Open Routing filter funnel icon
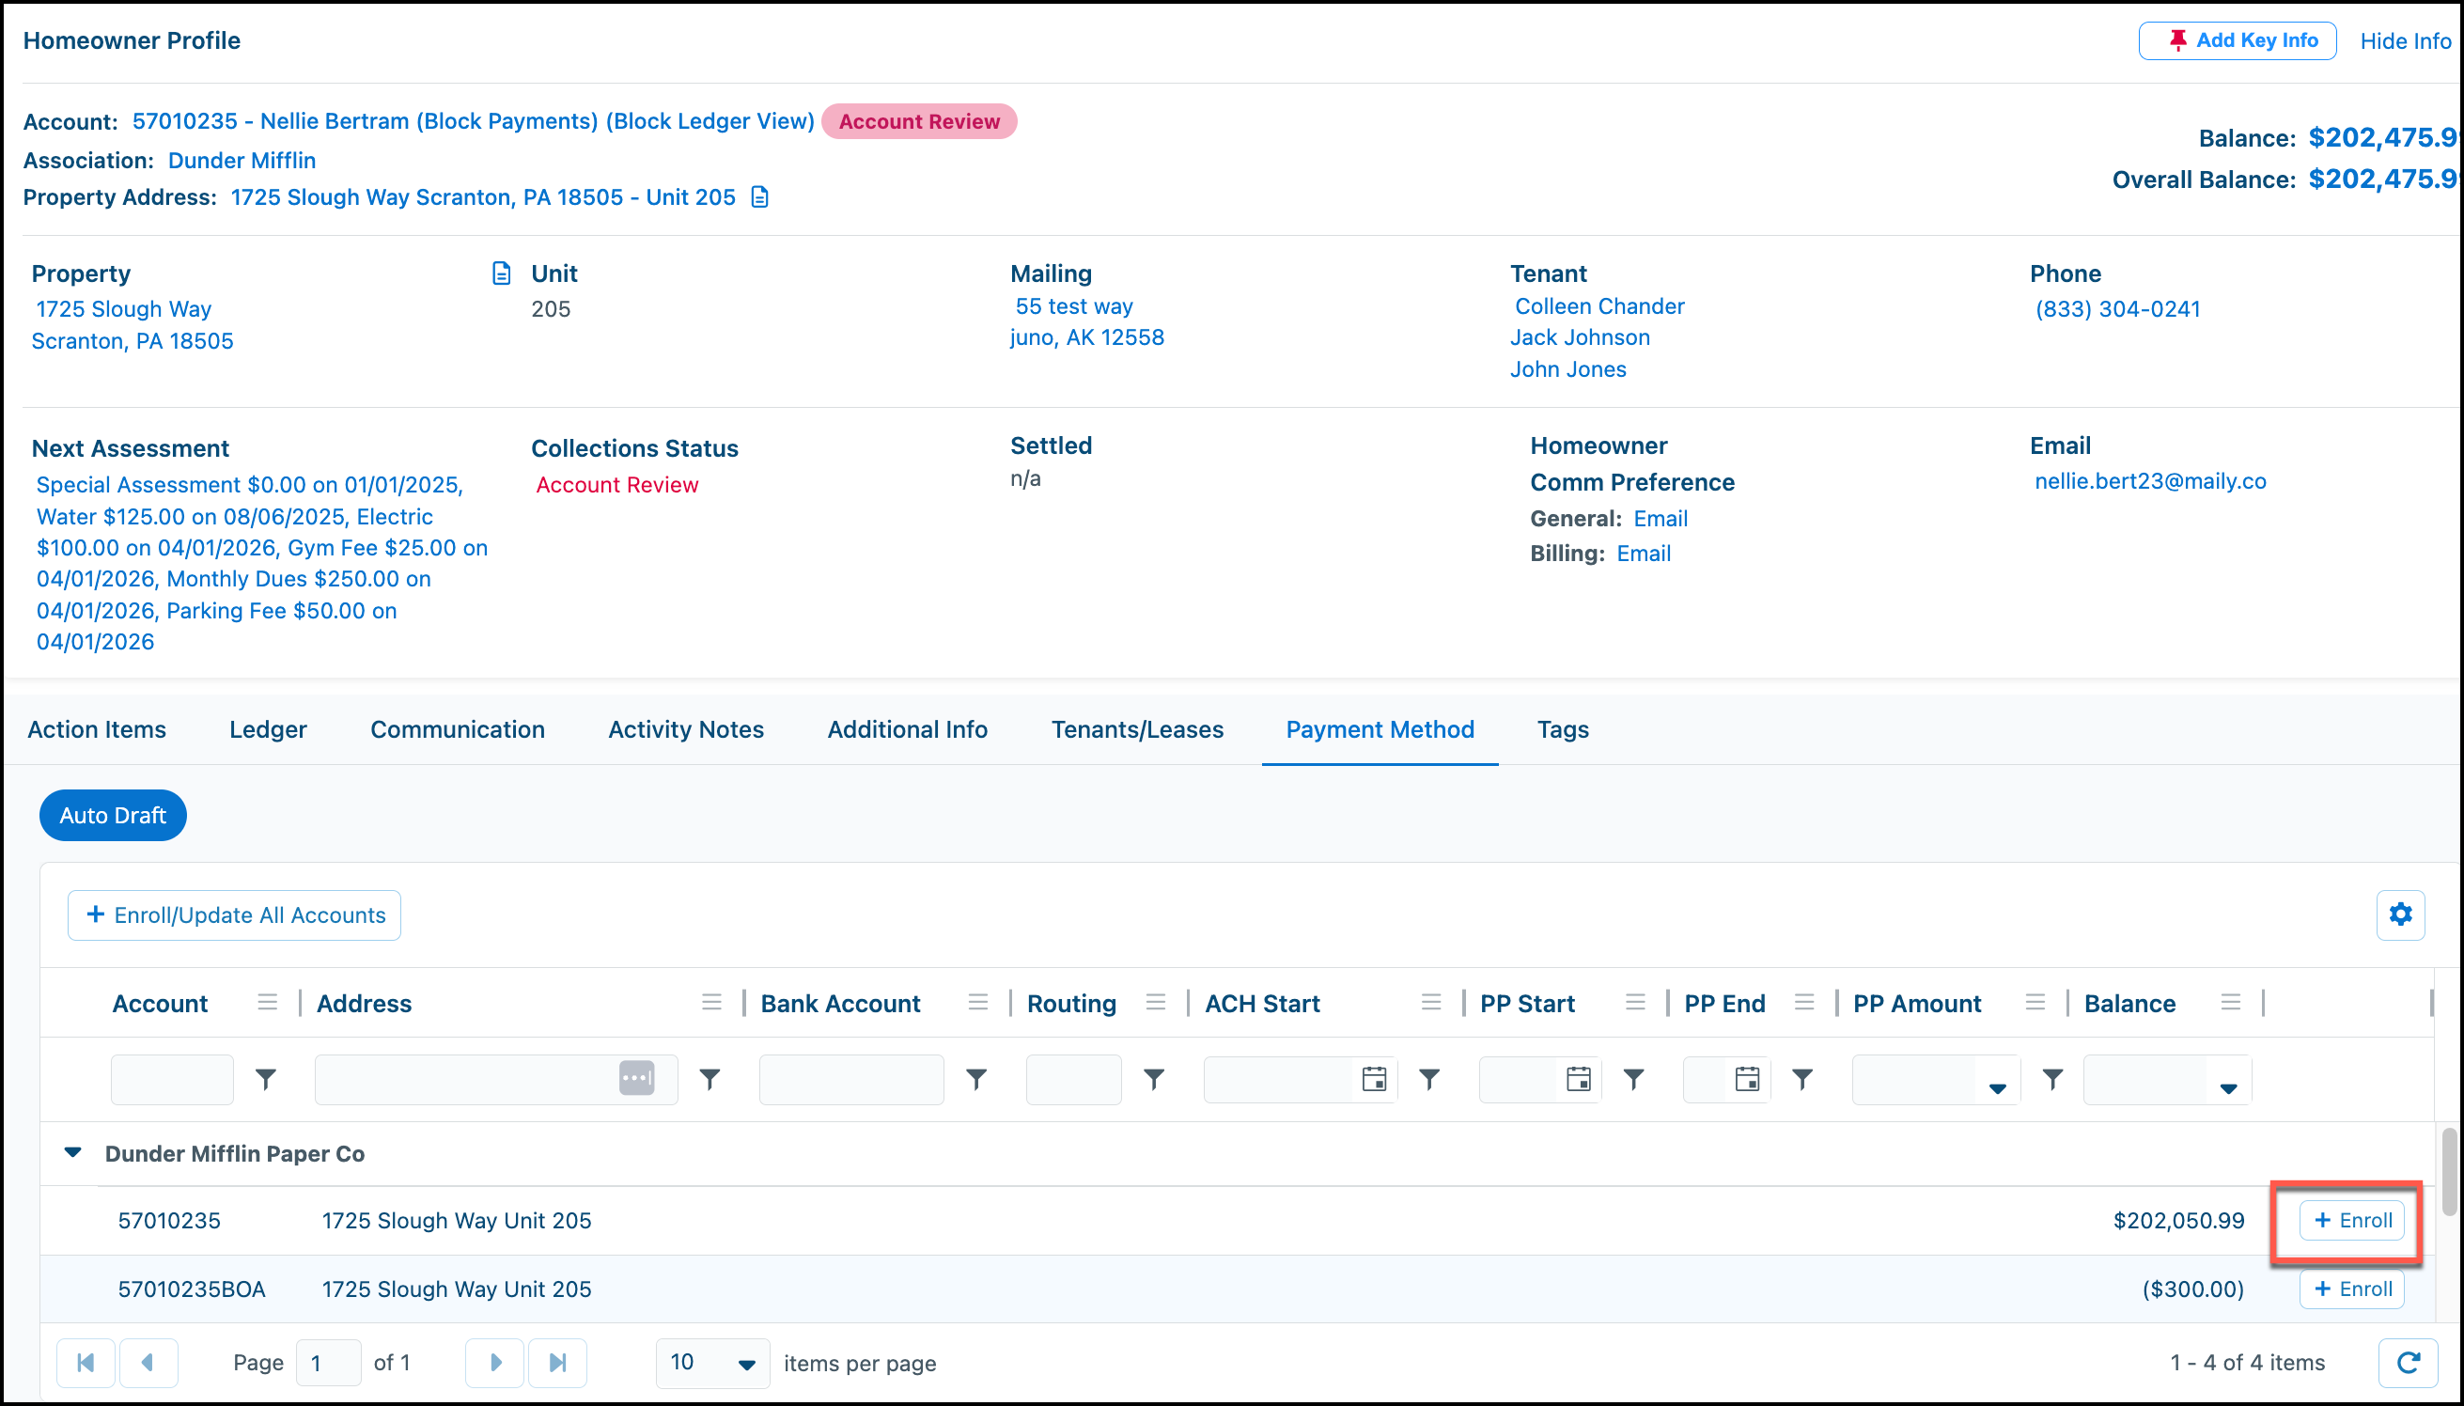 click(1154, 1079)
